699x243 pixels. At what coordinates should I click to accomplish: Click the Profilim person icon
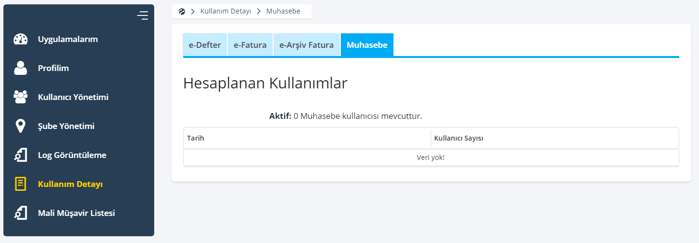coord(20,68)
